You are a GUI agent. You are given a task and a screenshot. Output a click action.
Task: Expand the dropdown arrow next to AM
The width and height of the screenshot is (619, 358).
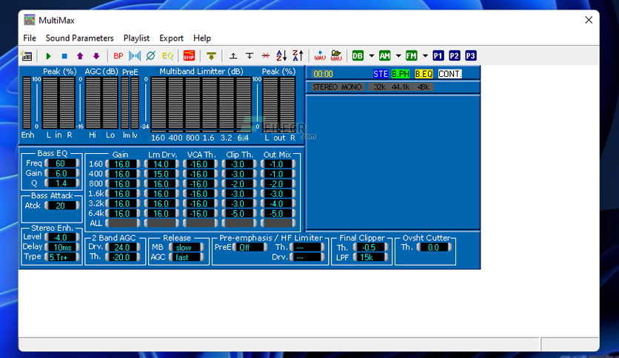pos(398,56)
